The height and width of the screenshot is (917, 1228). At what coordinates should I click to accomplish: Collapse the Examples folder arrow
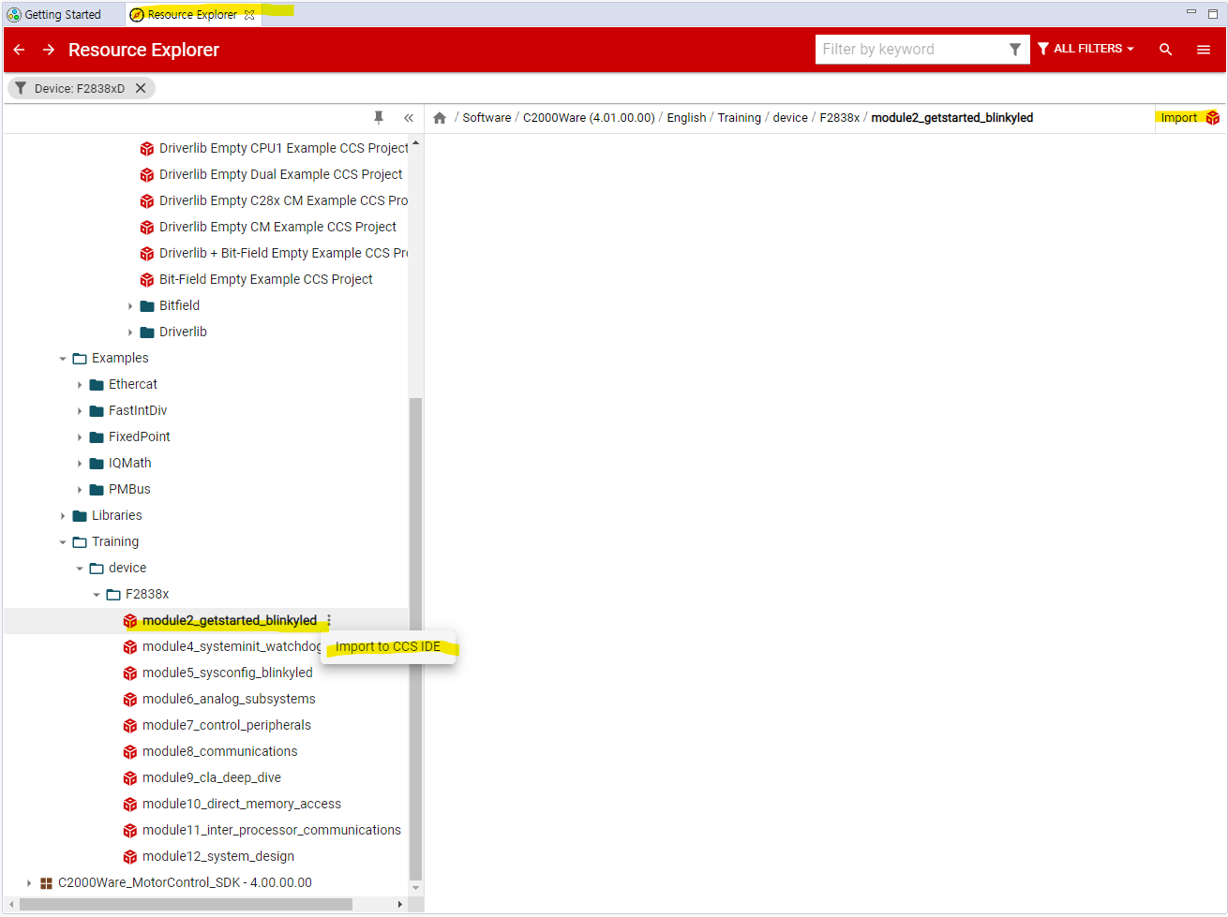pyautogui.click(x=63, y=359)
